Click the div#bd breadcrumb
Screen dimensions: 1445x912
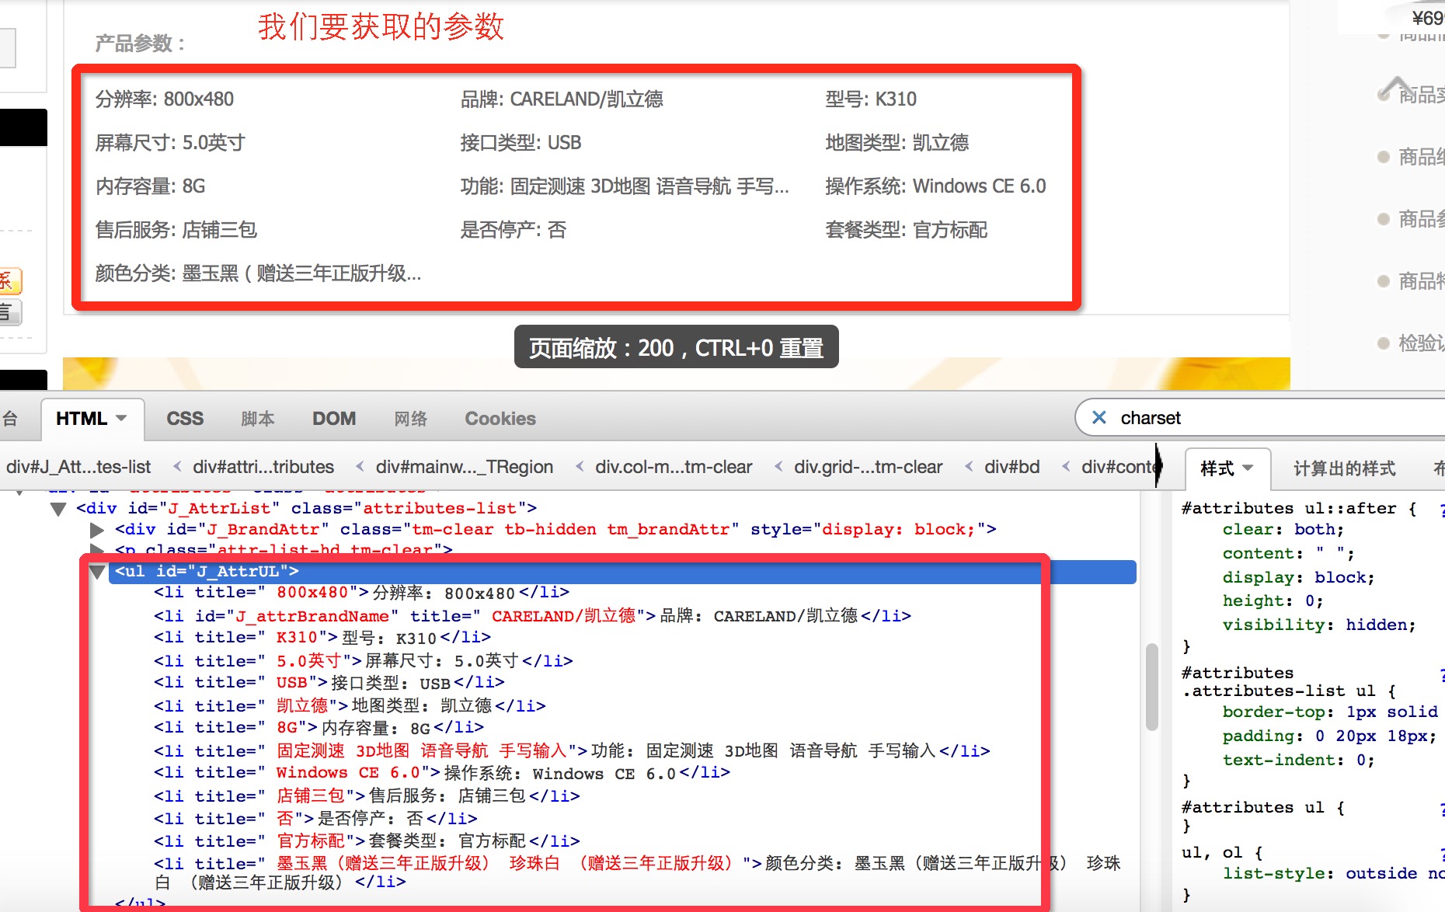tap(1011, 467)
